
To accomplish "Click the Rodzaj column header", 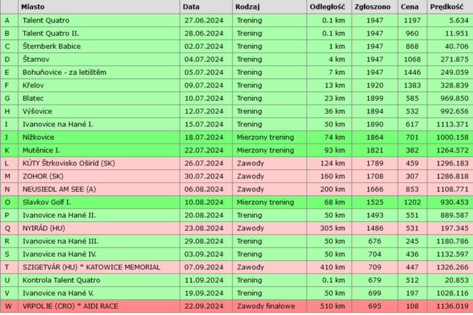I will 249,7.
